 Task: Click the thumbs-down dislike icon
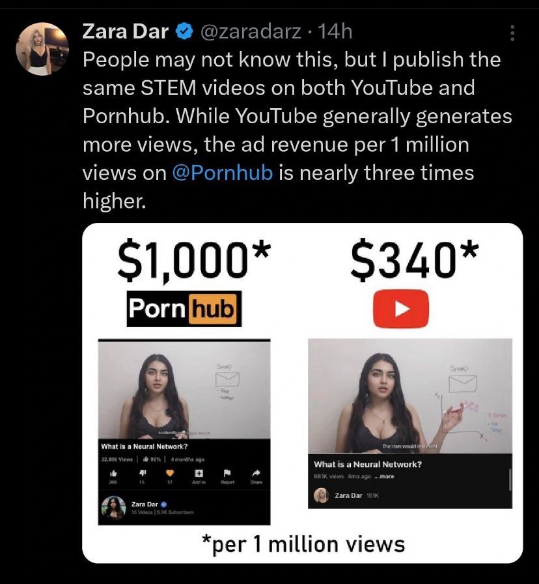[142, 473]
